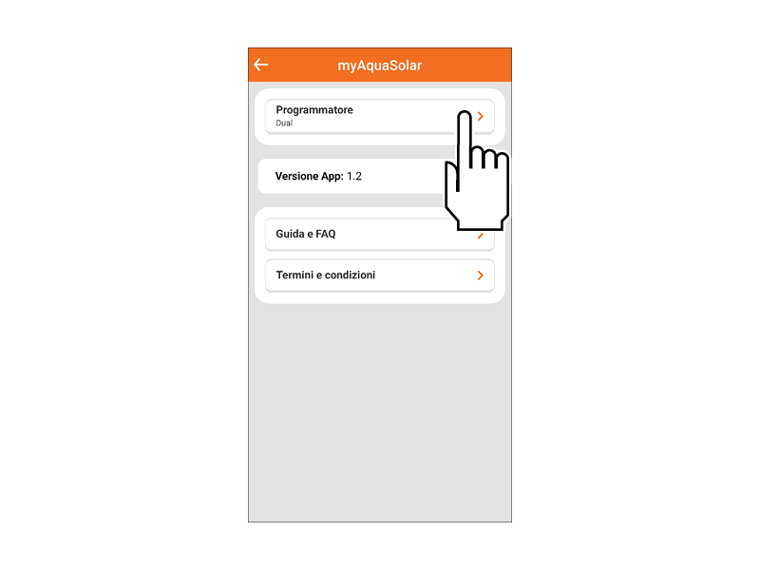The width and height of the screenshot is (760, 570).
Task: Go back with the white arrow icon
Action: click(x=260, y=65)
